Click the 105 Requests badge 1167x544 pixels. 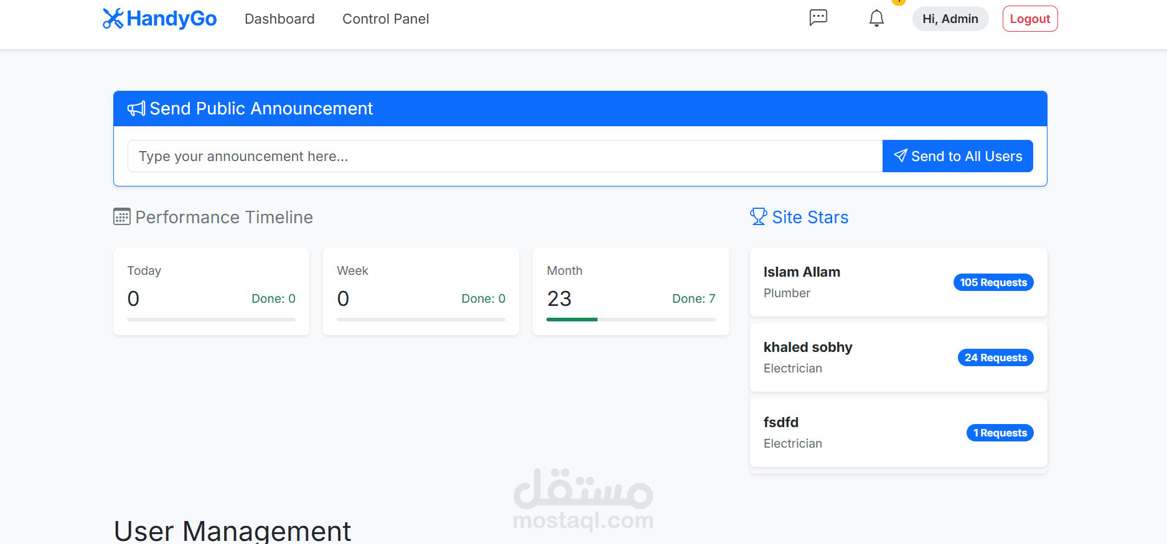point(993,282)
